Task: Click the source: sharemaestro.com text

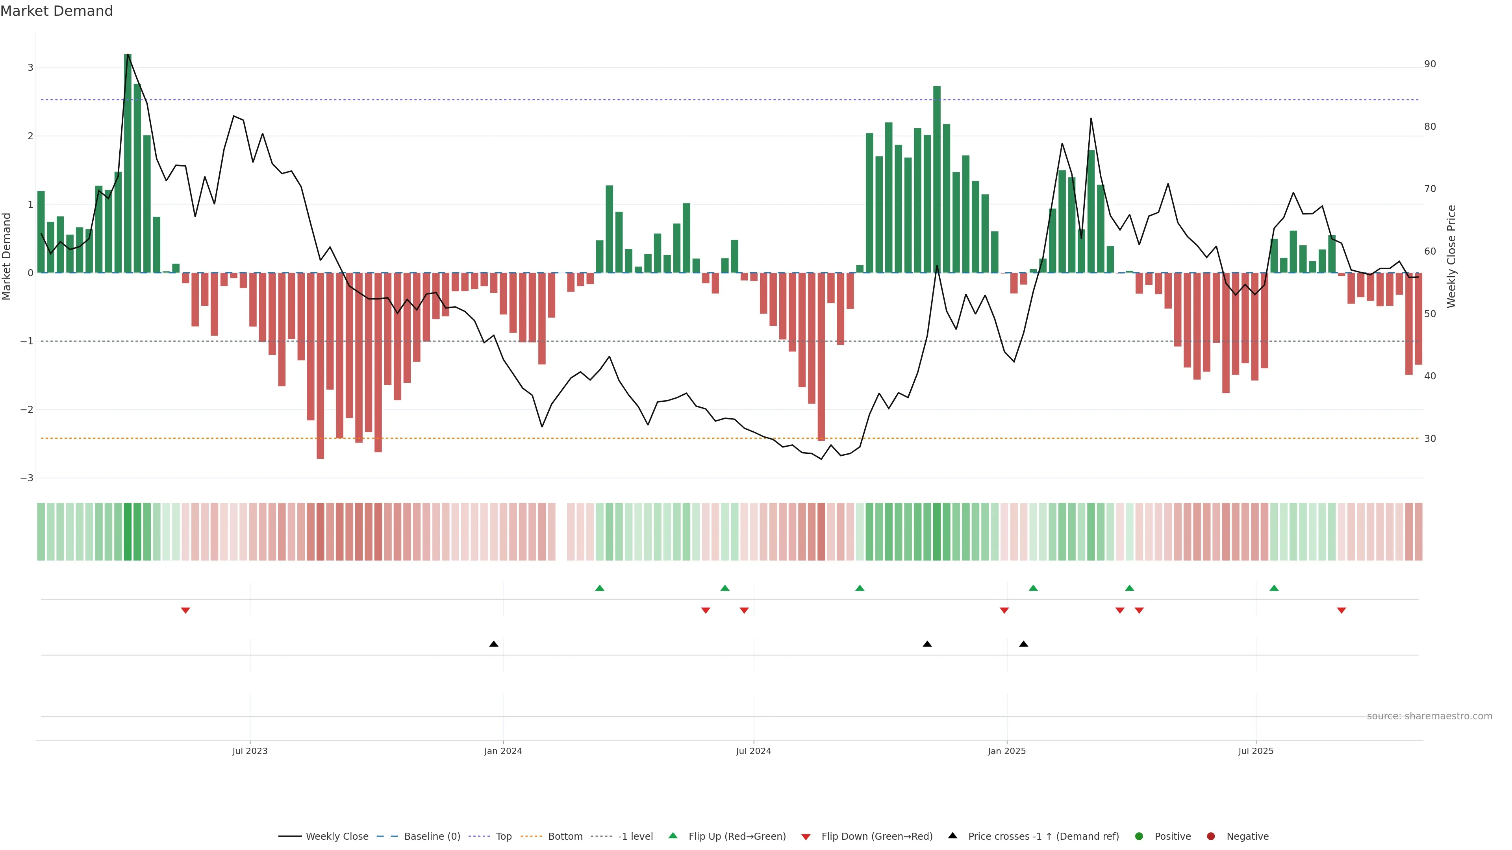Action: 1429,716
